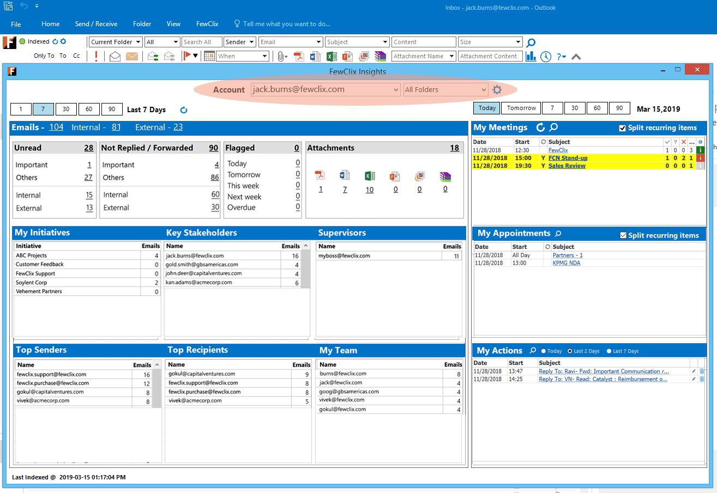Filter Word attachments in the toolbar

[x=315, y=56]
